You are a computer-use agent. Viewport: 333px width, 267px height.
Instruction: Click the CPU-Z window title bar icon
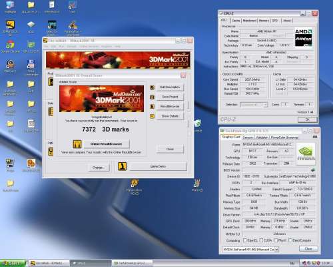[x=221, y=13]
